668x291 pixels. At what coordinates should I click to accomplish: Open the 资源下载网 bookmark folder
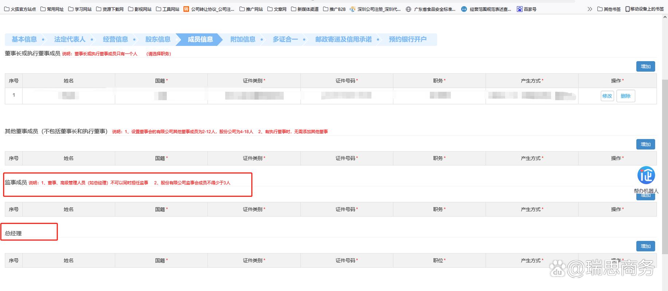point(110,9)
